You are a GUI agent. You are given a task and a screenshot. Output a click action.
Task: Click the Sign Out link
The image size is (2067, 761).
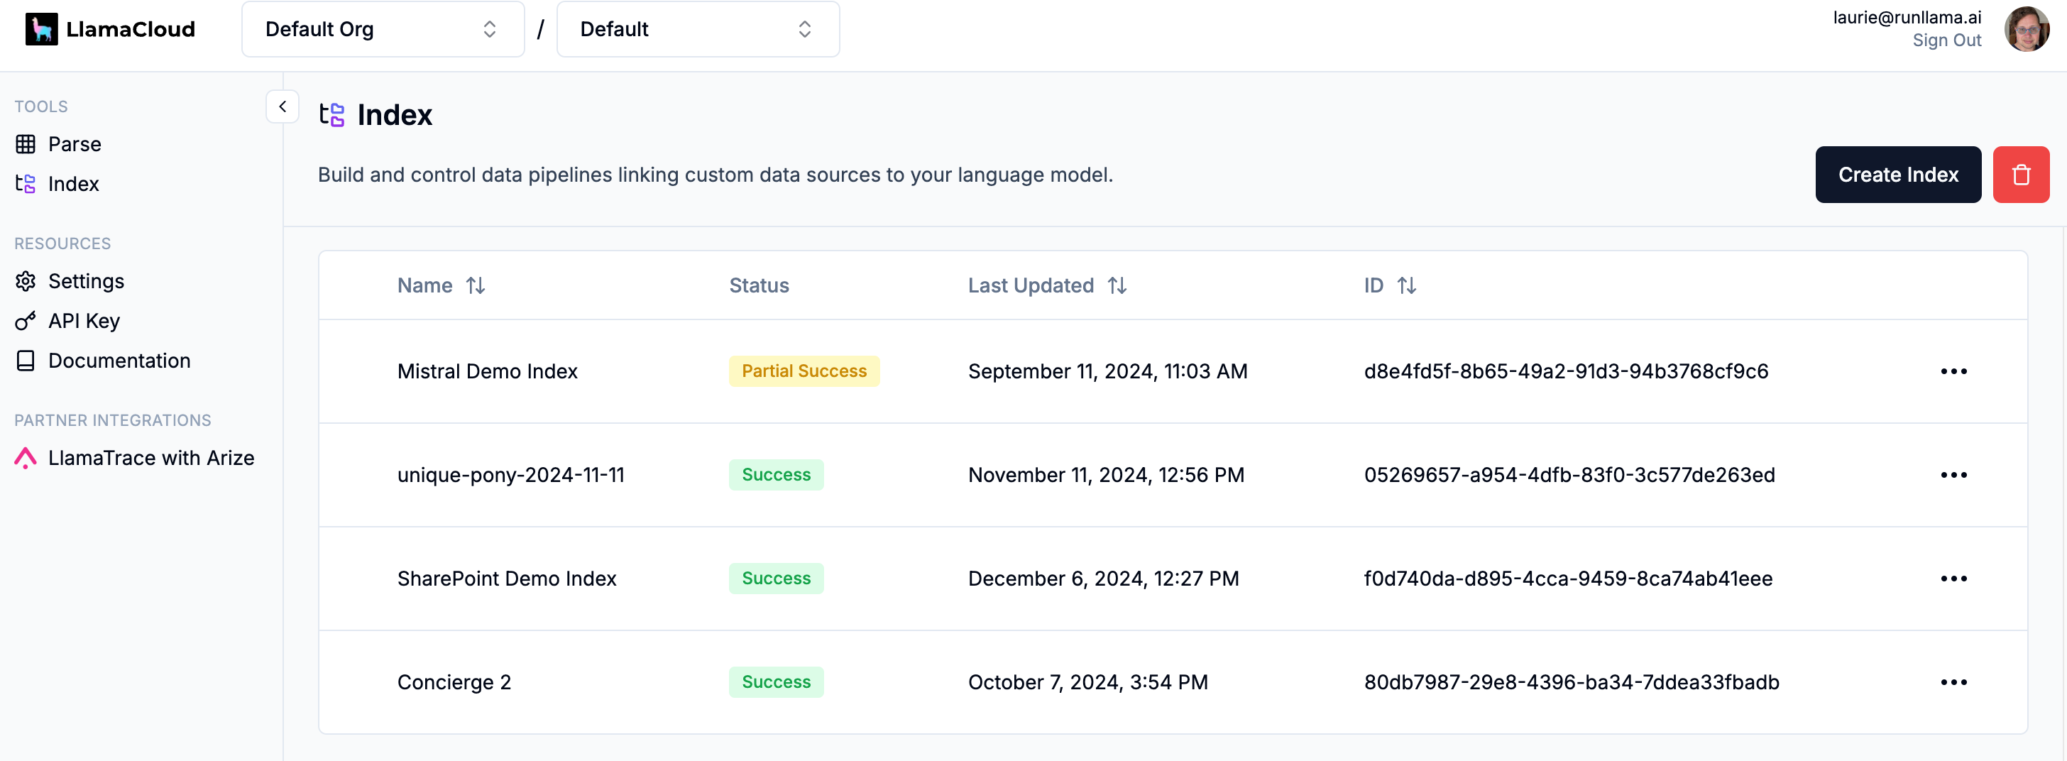(1946, 41)
